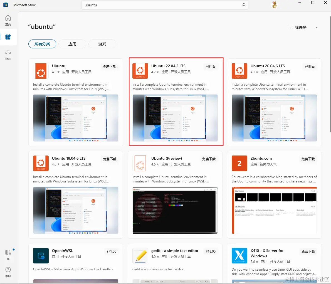The image size is (331, 284).
Task: Select the Apps section sidebar icon
Action: tap(8, 37)
